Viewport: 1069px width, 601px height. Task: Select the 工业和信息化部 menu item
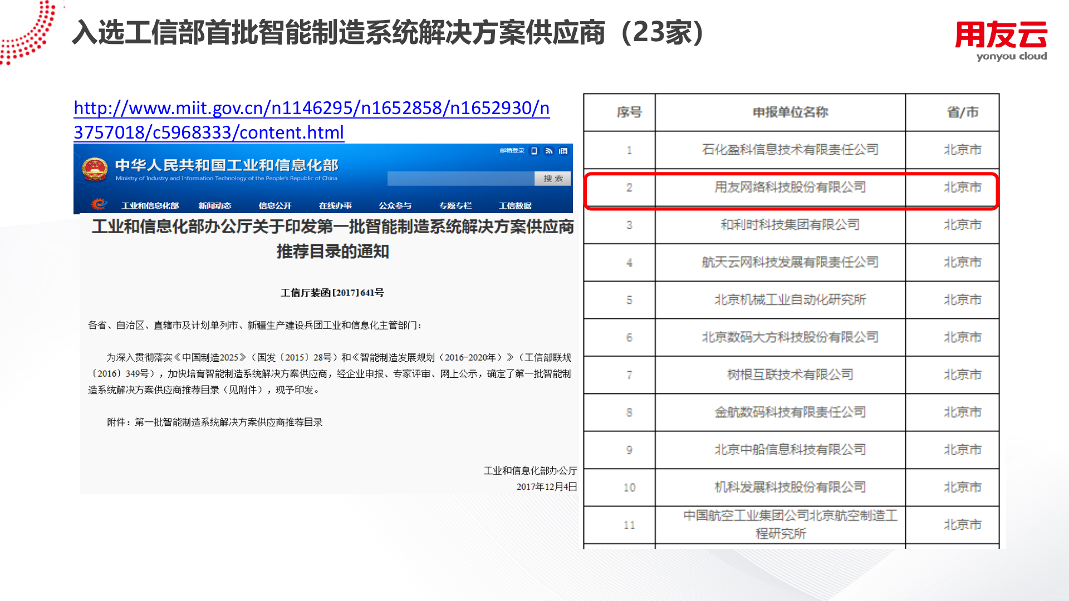click(x=150, y=205)
